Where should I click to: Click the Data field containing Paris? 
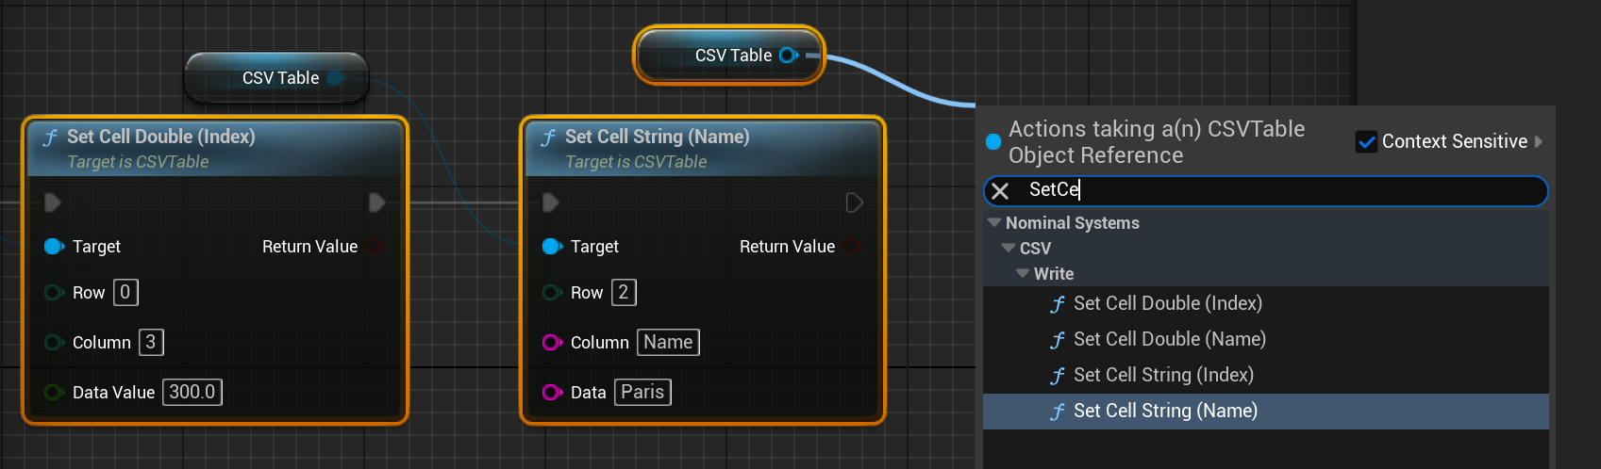coord(642,392)
